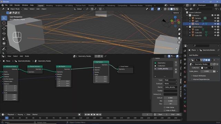Select the Scale tool
The width and height of the screenshot is (221, 124).
[x=4, y=39]
